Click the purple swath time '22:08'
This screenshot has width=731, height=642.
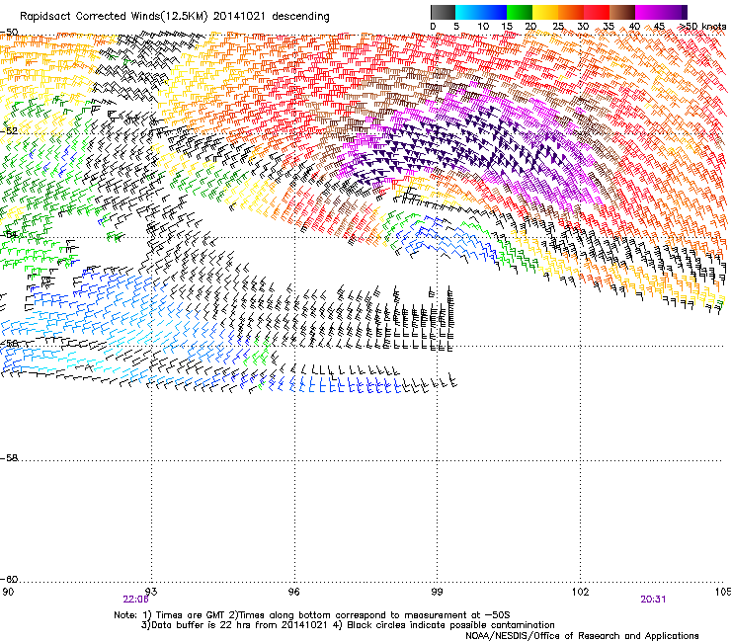click(x=135, y=600)
